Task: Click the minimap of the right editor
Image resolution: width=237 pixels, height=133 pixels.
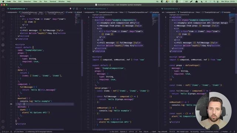Action: coord(232,18)
